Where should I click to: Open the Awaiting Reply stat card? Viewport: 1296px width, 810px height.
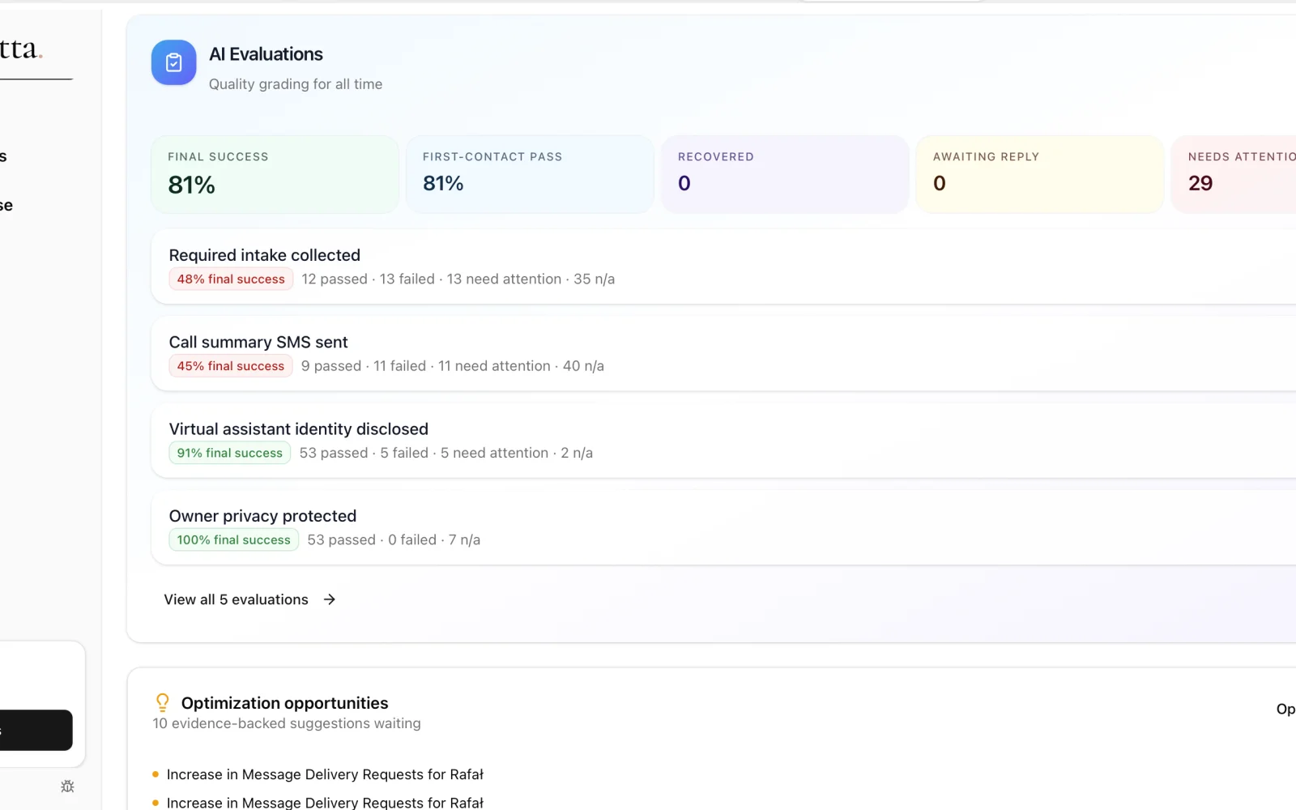(x=1040, y=174)
